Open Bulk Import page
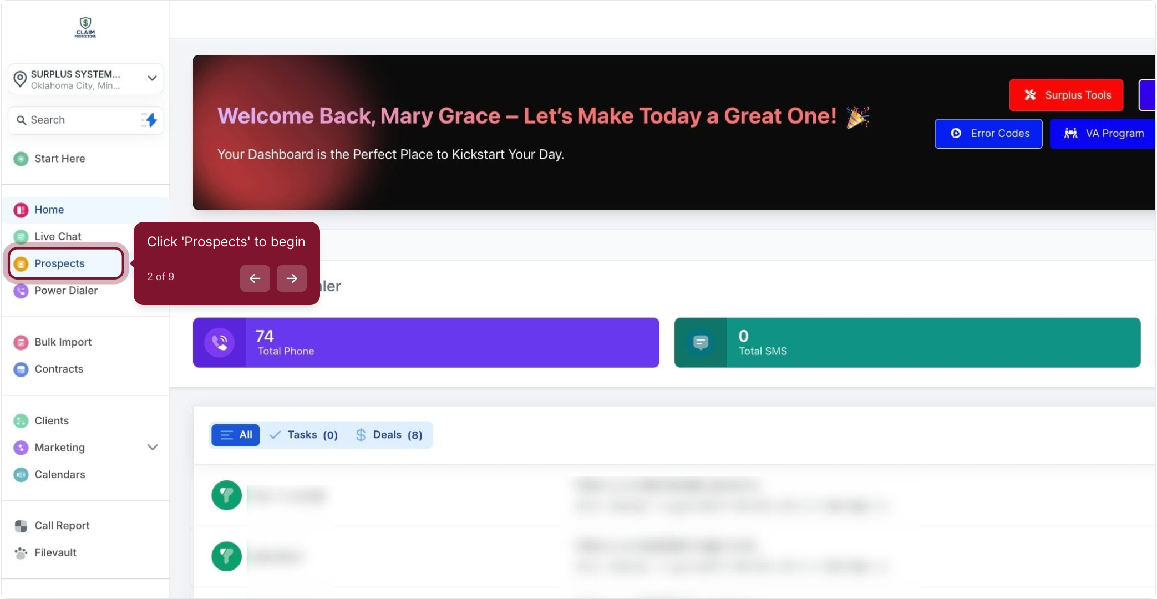1157x599 pixels. point(63,342)
